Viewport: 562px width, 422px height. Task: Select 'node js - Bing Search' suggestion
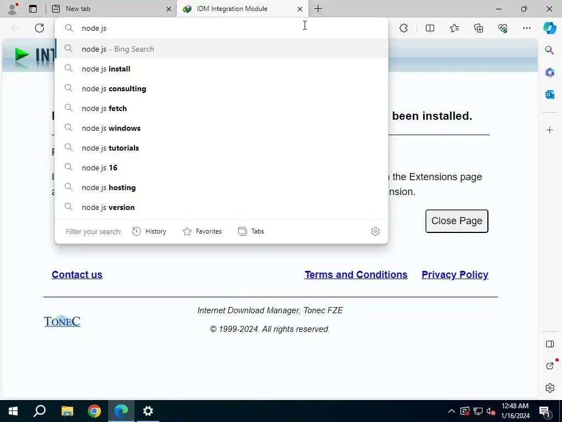[222, 49]
